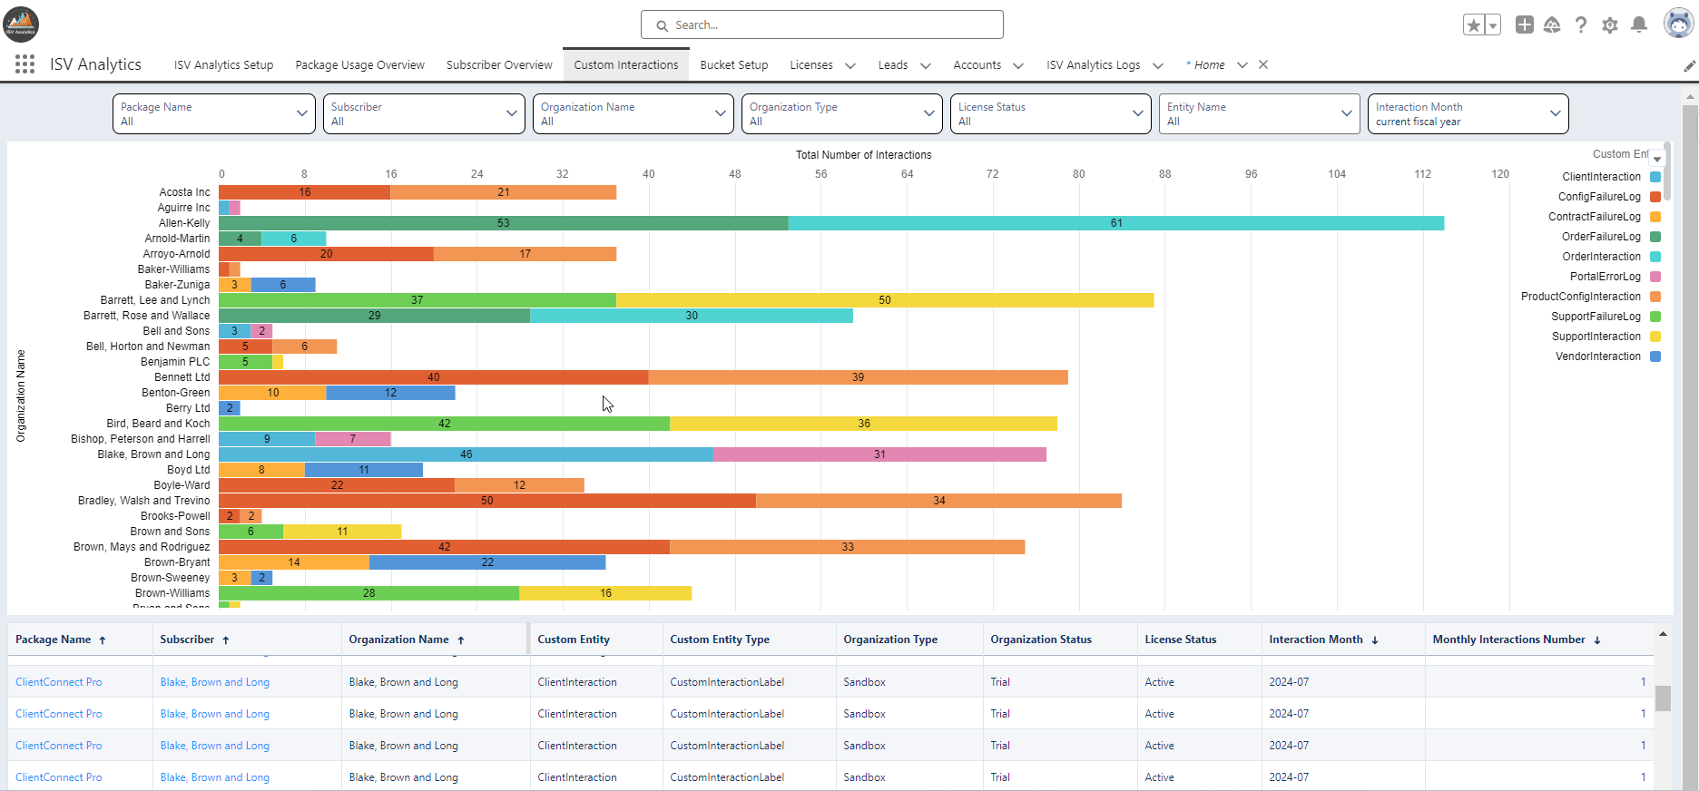The width and height of the screenshot is (1699, 791).
Task: Expand the Licenses tab chevron
Action: click(x=850, y=65)
